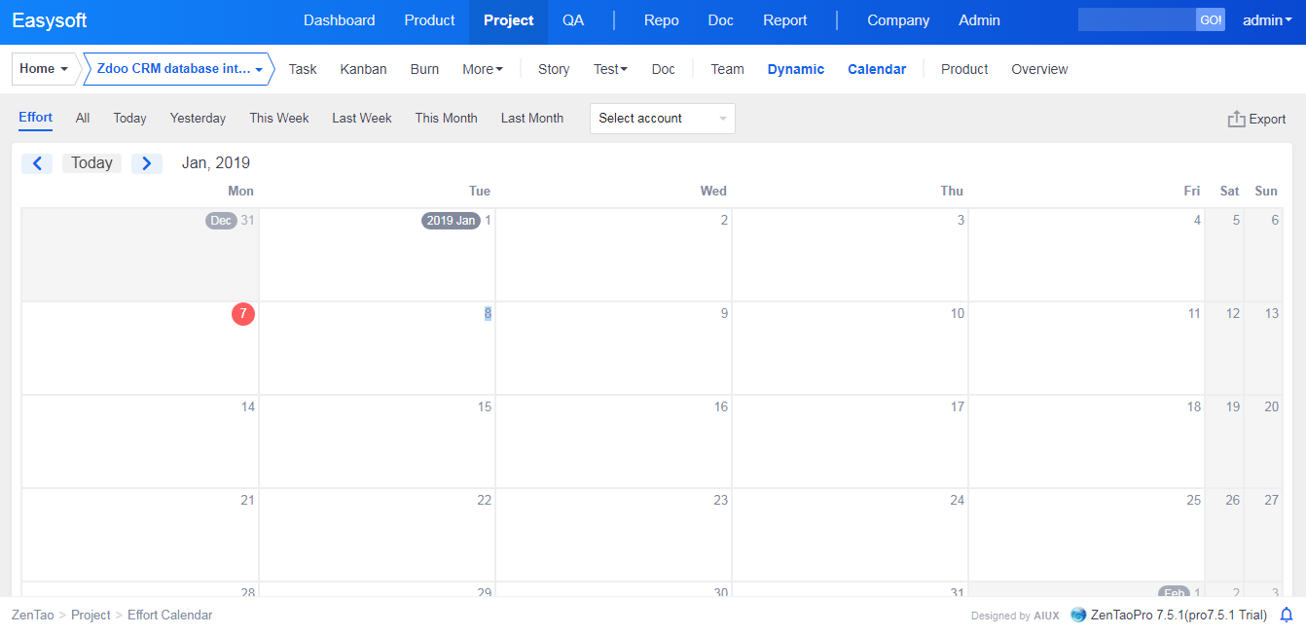Expand the Test submenu
Screen dimensions: 1306x634
click(x=610, y=69)
